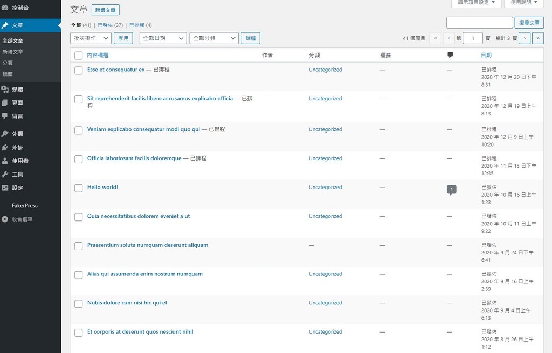Screen dimensions: 552x353
Task: Select the checkbox for Esse et consequatur ex
Action: tap(79, 71)
